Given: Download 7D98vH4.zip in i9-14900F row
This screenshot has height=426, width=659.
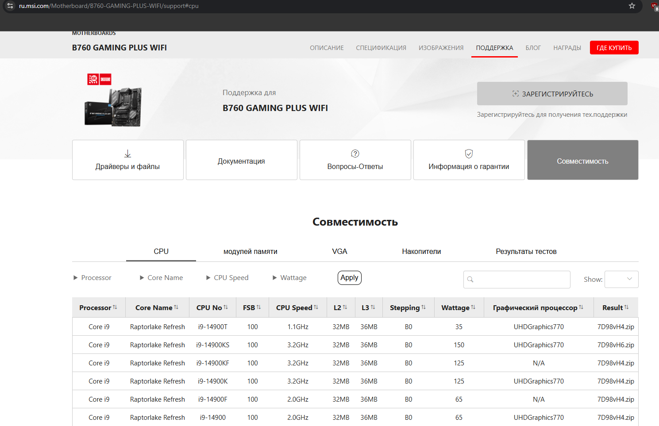Looking at the screenshot, I should click(x=616, y=399).
